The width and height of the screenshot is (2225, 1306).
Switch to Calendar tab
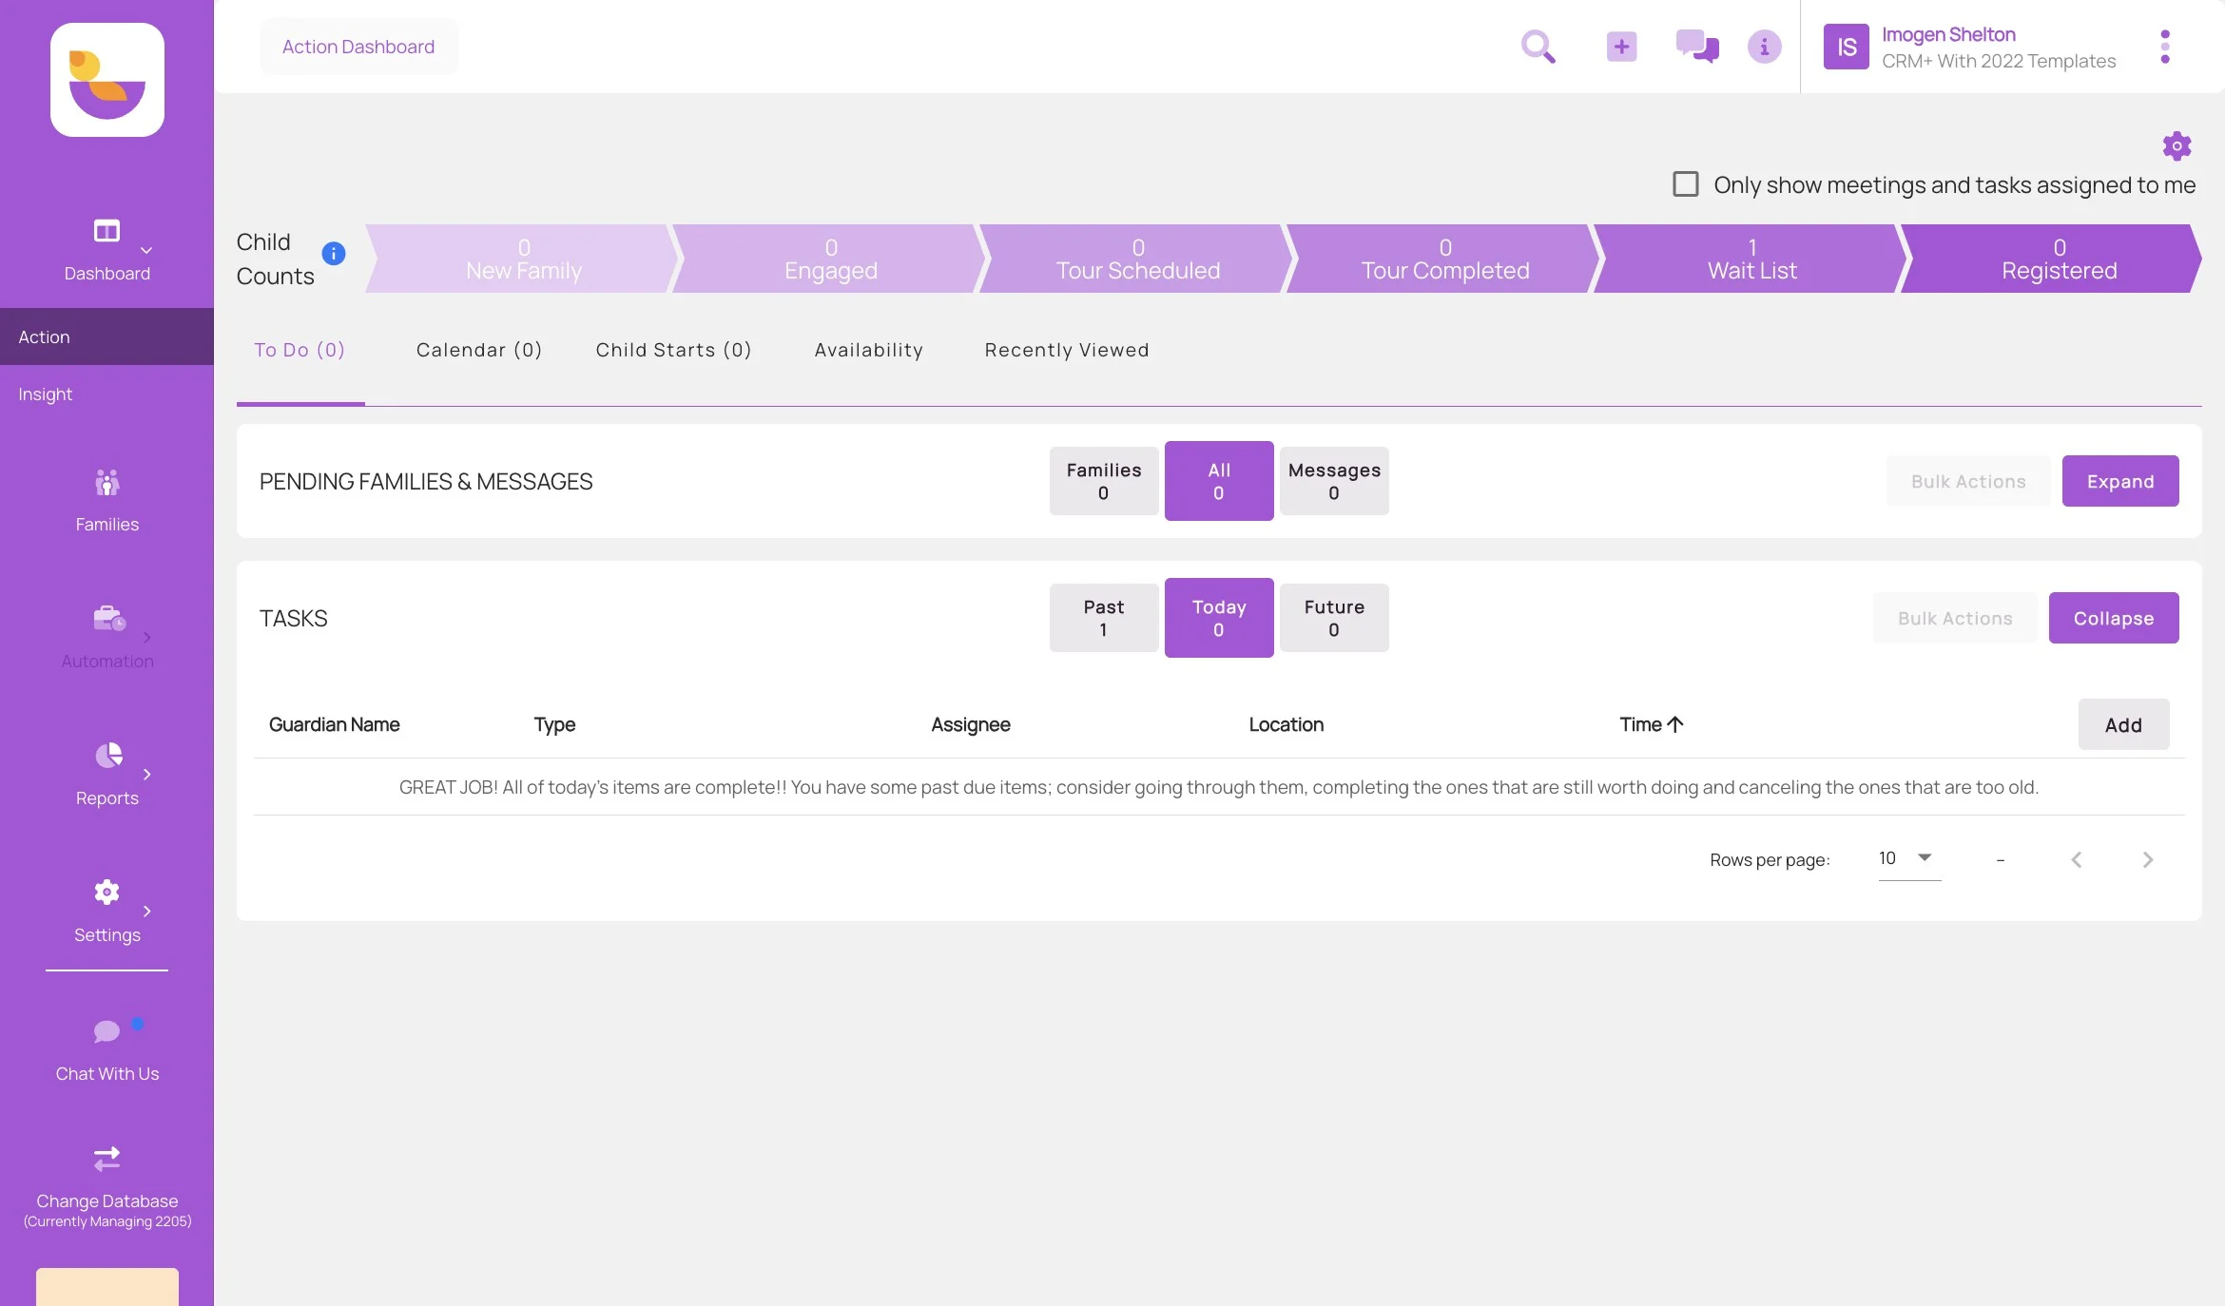(x=479, y=350)
